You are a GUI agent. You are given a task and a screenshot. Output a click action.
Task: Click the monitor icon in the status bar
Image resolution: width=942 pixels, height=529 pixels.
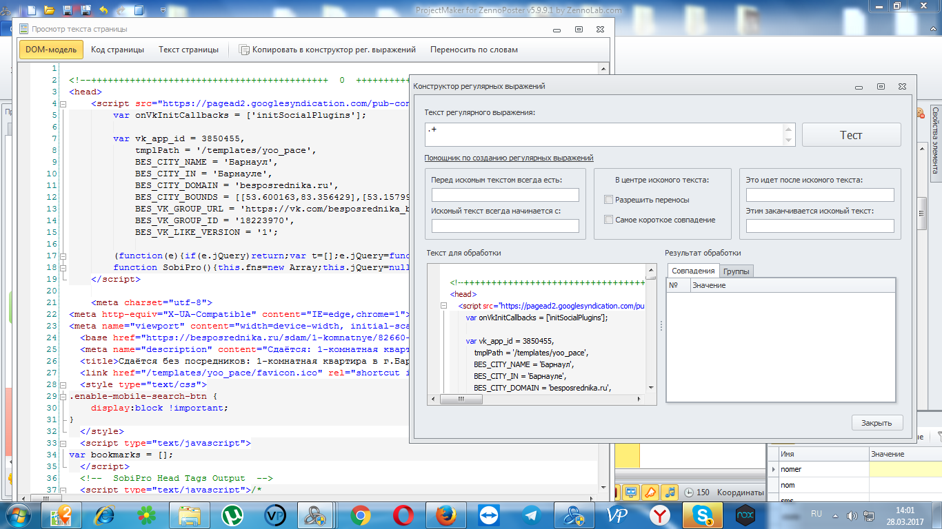(x=631, y=492)
